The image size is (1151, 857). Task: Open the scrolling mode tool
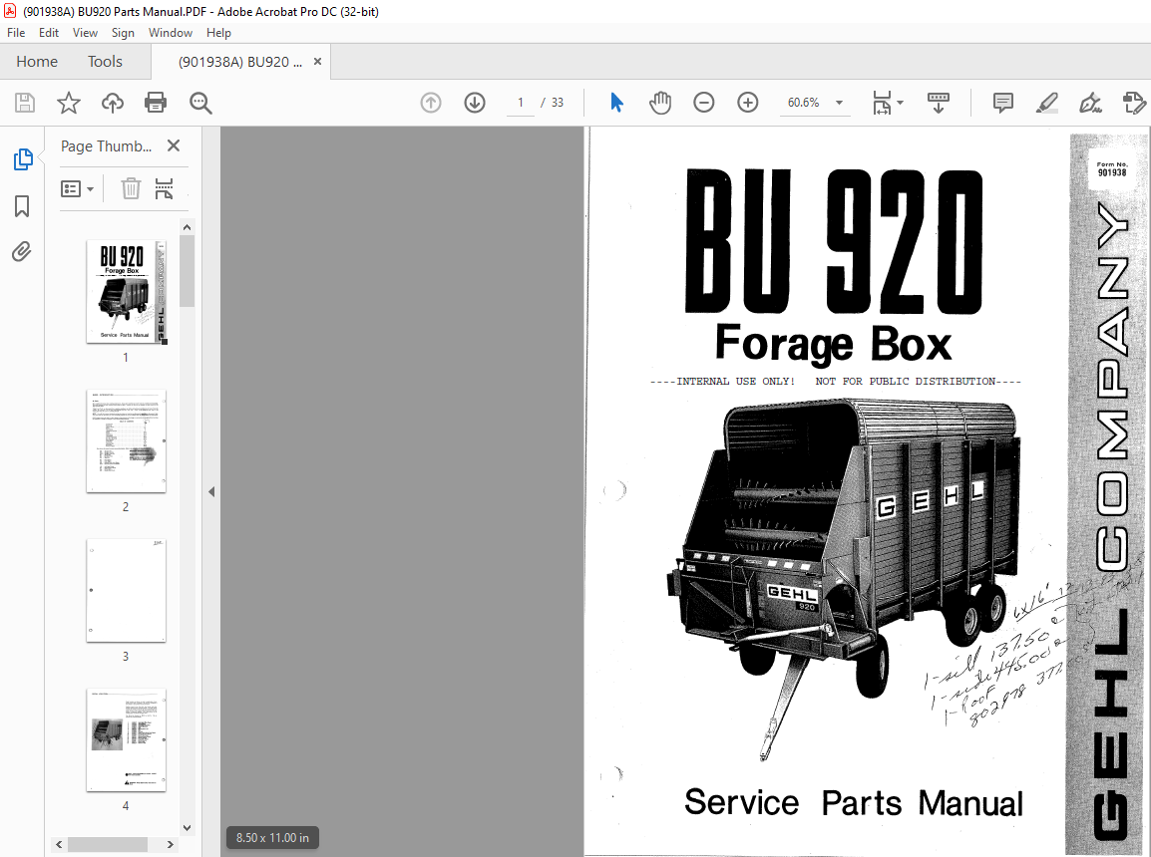939,103
